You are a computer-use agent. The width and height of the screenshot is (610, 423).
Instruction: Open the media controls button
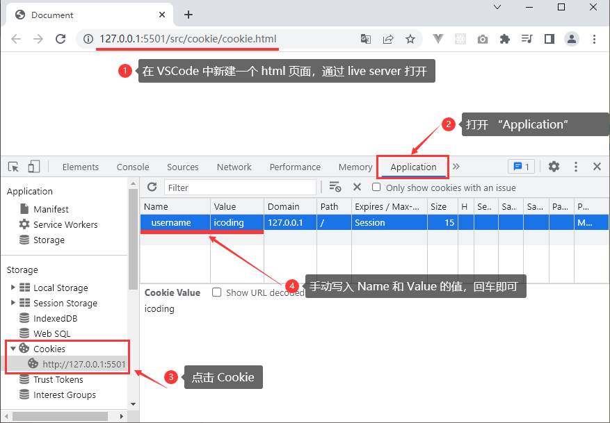[527, 39]
